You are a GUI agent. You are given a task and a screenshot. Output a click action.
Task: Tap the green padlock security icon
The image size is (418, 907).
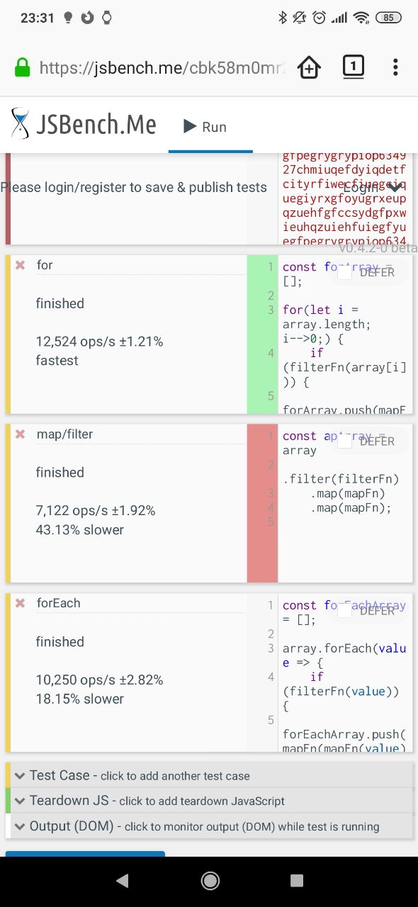(23, 68)
